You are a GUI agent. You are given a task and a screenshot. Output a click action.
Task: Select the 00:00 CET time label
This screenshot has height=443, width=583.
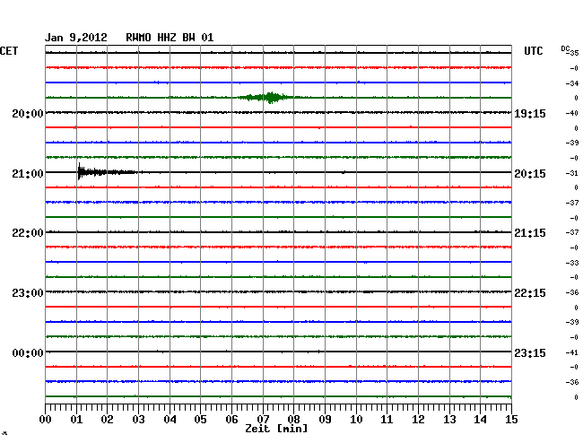(x=28, y=352)
